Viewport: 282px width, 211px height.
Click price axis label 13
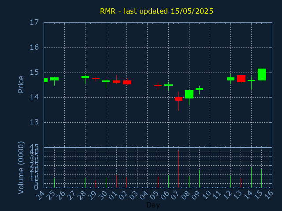[x=34, y=122]
